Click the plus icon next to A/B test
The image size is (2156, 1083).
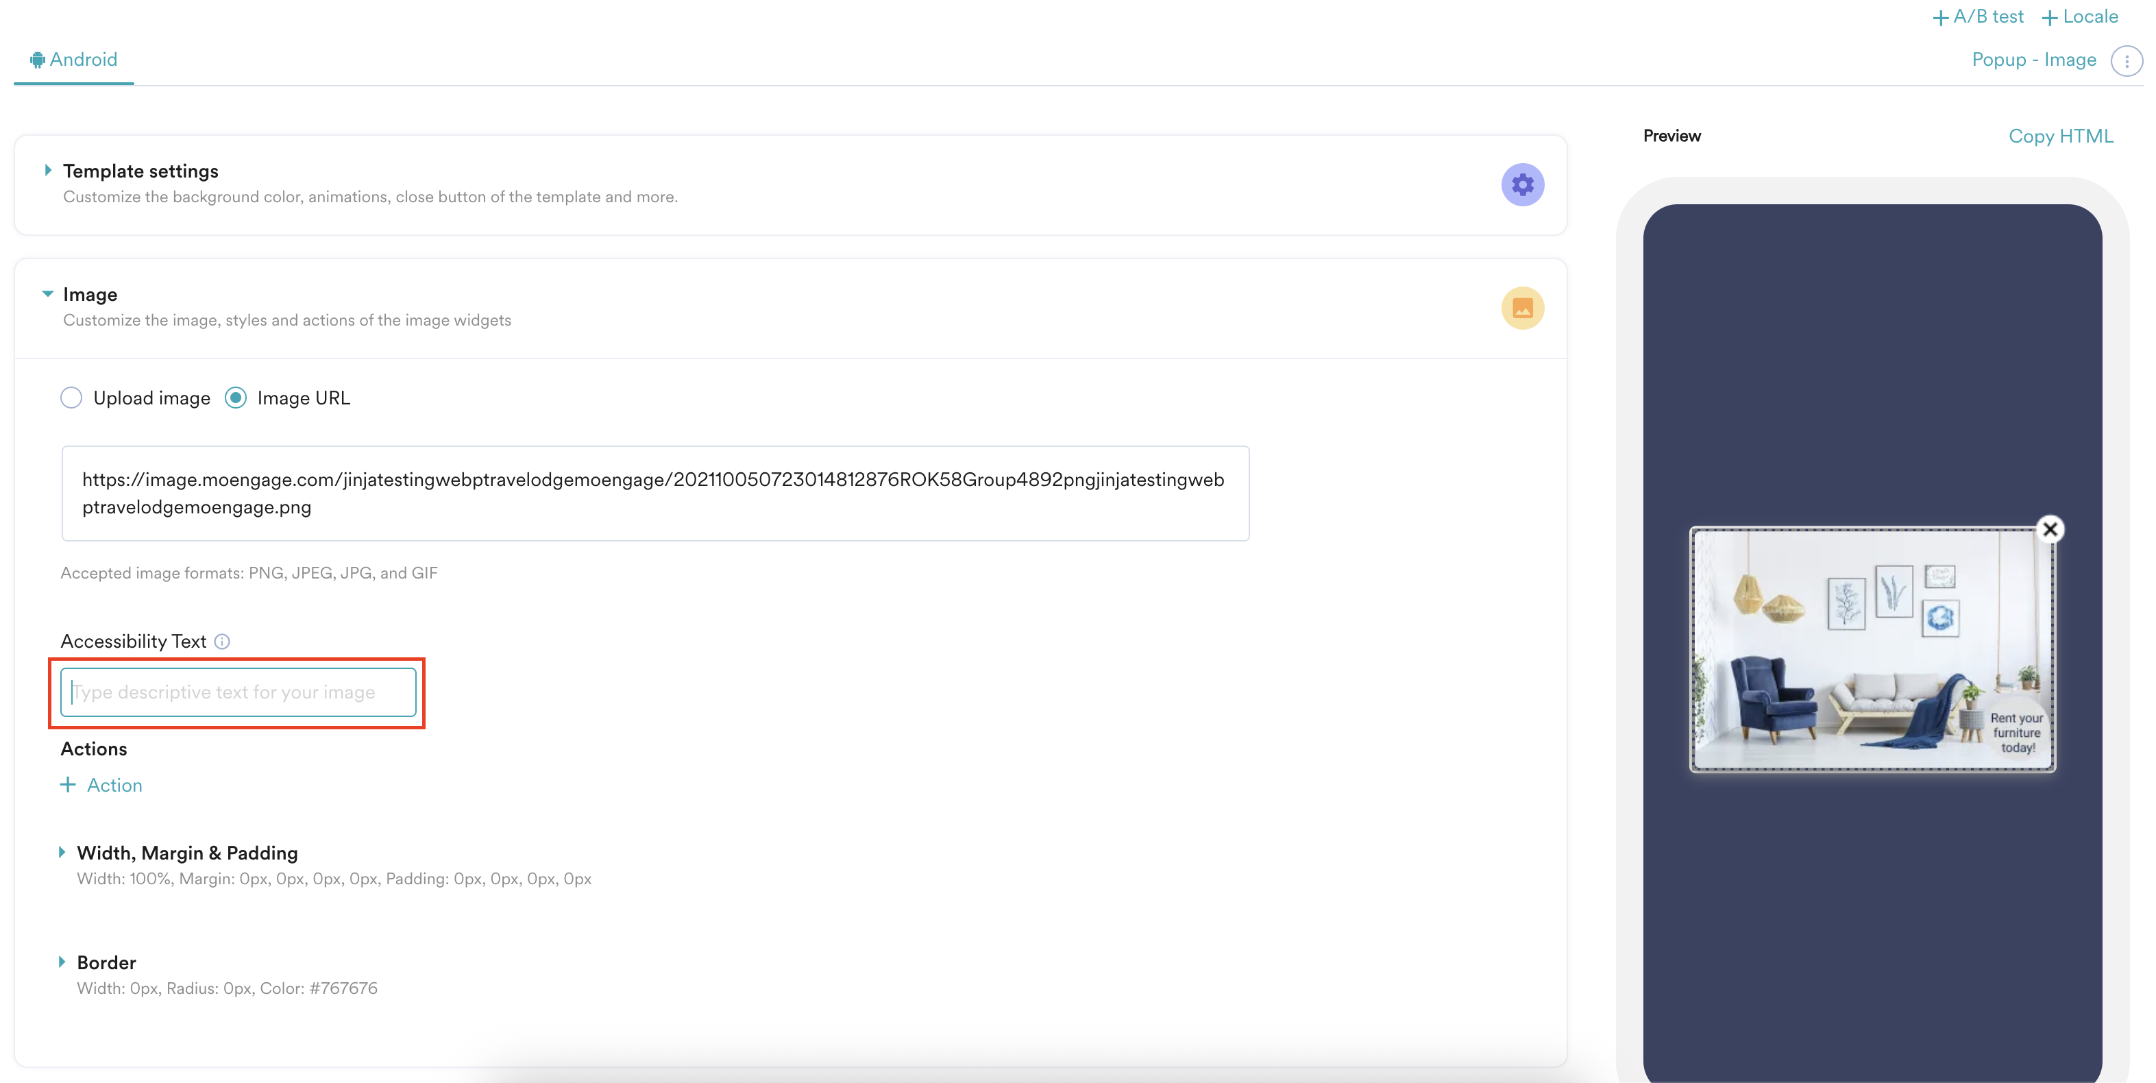pyautogui.click(x=1940, y=18)
